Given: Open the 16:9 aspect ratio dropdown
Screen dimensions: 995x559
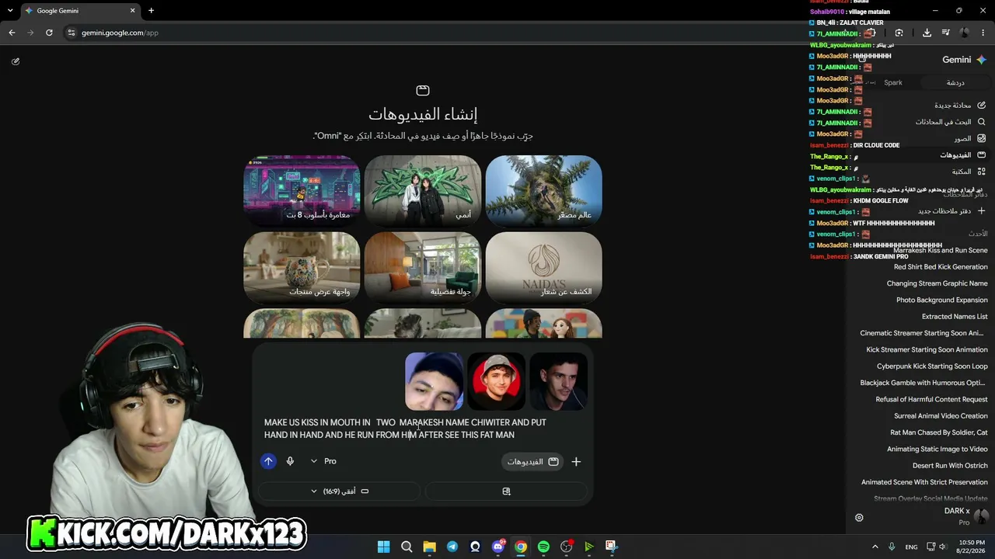Looking at the screenshot, I should (339, 491).
